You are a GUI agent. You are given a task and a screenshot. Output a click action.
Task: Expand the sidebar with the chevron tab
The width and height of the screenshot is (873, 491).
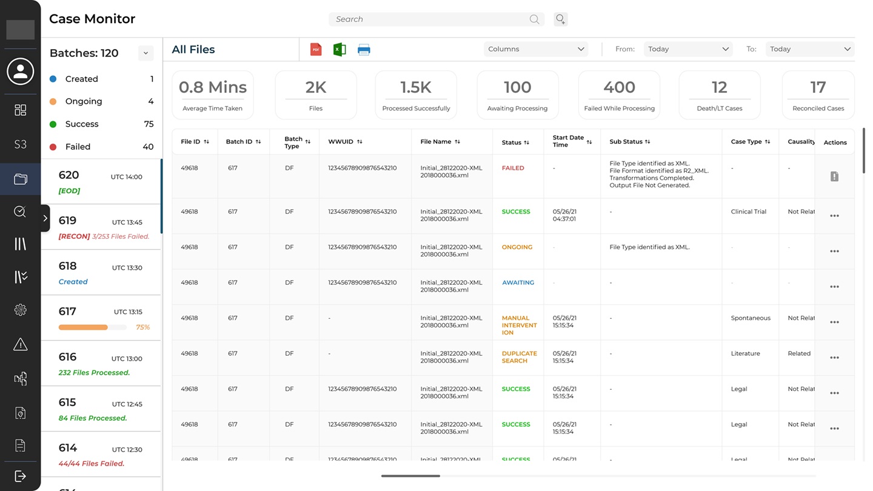pos(45,218)
